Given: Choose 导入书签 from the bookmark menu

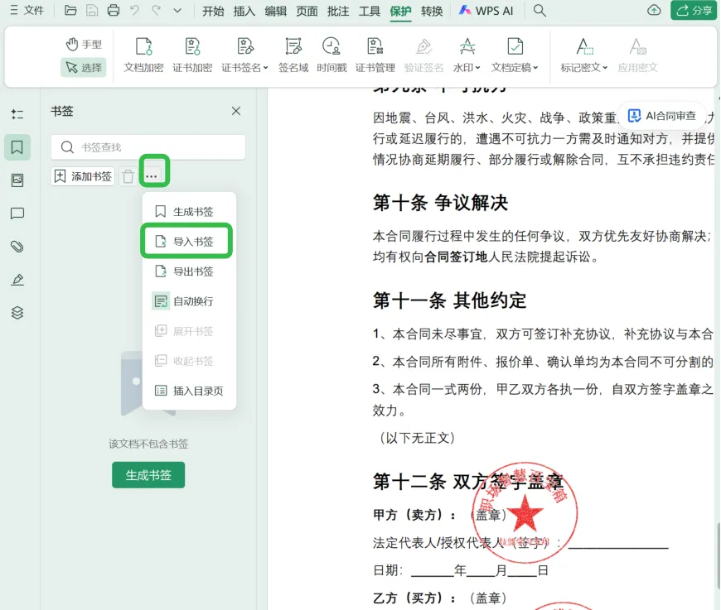Looking at the screenshot, I should [186, 241].
